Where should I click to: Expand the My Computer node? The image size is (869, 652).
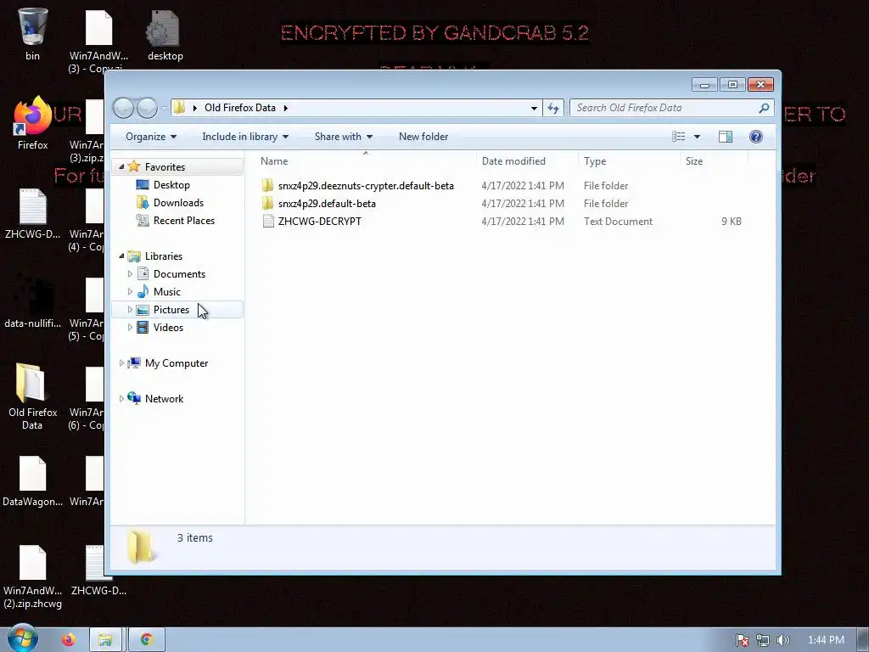pyautogui.click(x=121, y=363)
